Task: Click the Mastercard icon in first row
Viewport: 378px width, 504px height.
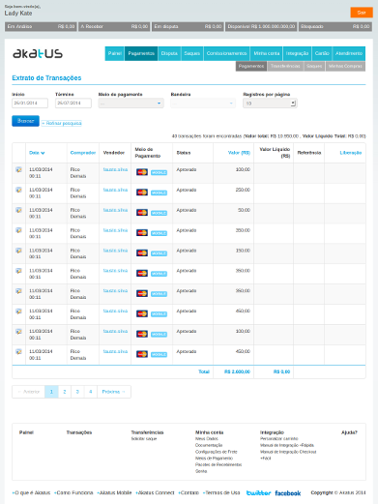Action: click(x=142, y=172)
